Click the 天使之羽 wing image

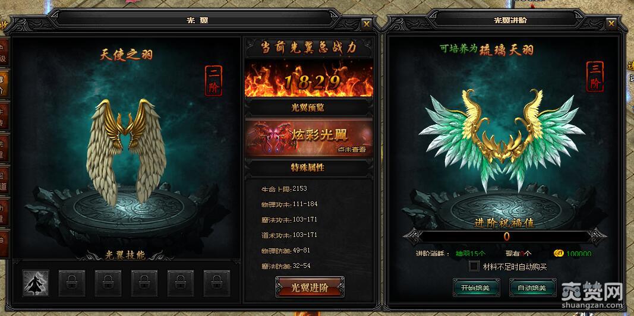126,151
